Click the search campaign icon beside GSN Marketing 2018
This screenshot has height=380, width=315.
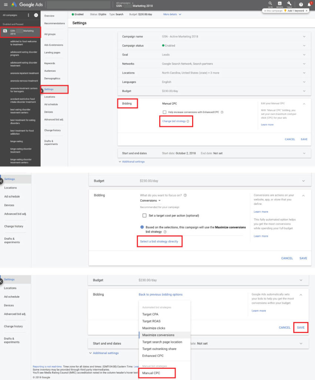pos(5,31)
